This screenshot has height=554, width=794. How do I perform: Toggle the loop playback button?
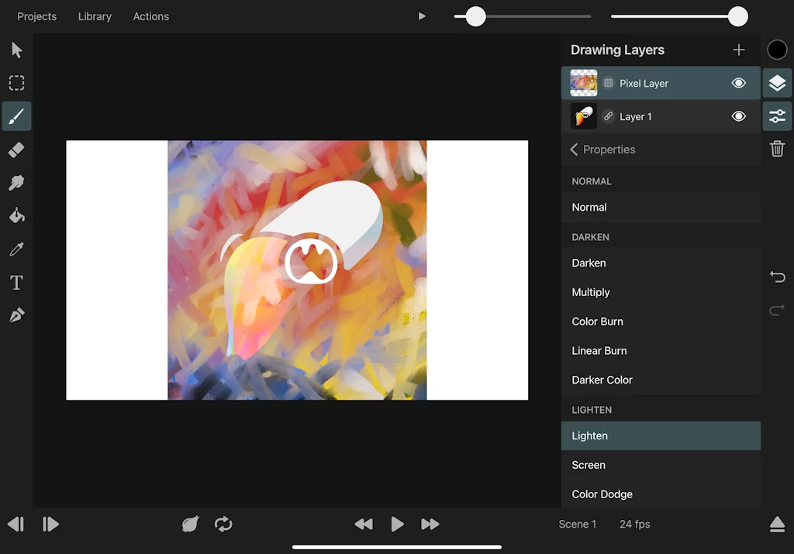coord(223,525)
